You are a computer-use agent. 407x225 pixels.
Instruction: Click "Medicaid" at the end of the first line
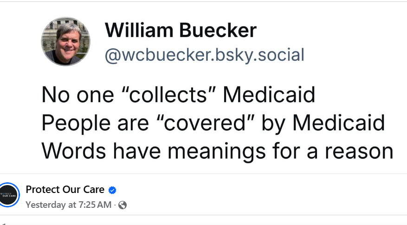pyautogui.click(x=269, y=95)
